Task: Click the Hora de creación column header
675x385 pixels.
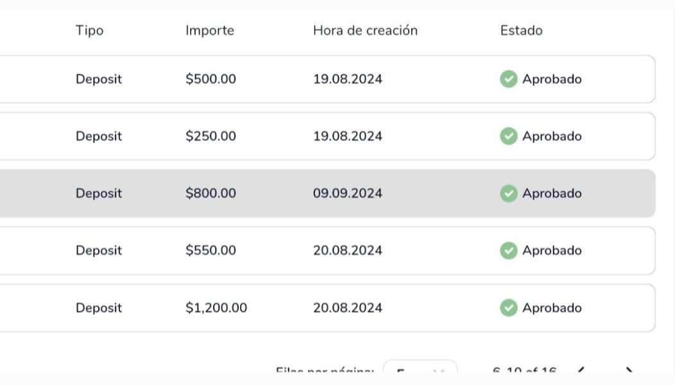Action: pyautogui.click(x=365, y=31)
